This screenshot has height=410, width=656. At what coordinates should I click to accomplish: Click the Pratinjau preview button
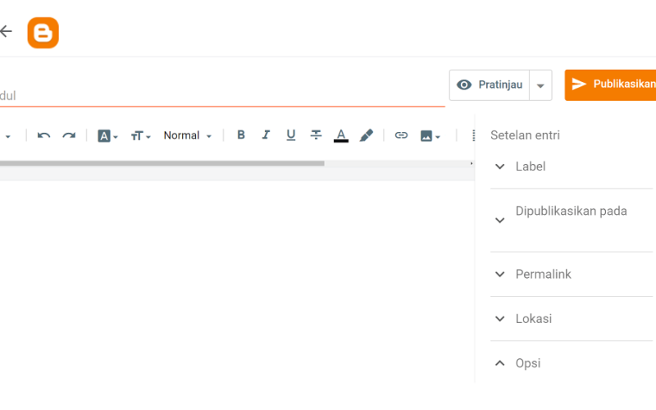coord(490,85)
